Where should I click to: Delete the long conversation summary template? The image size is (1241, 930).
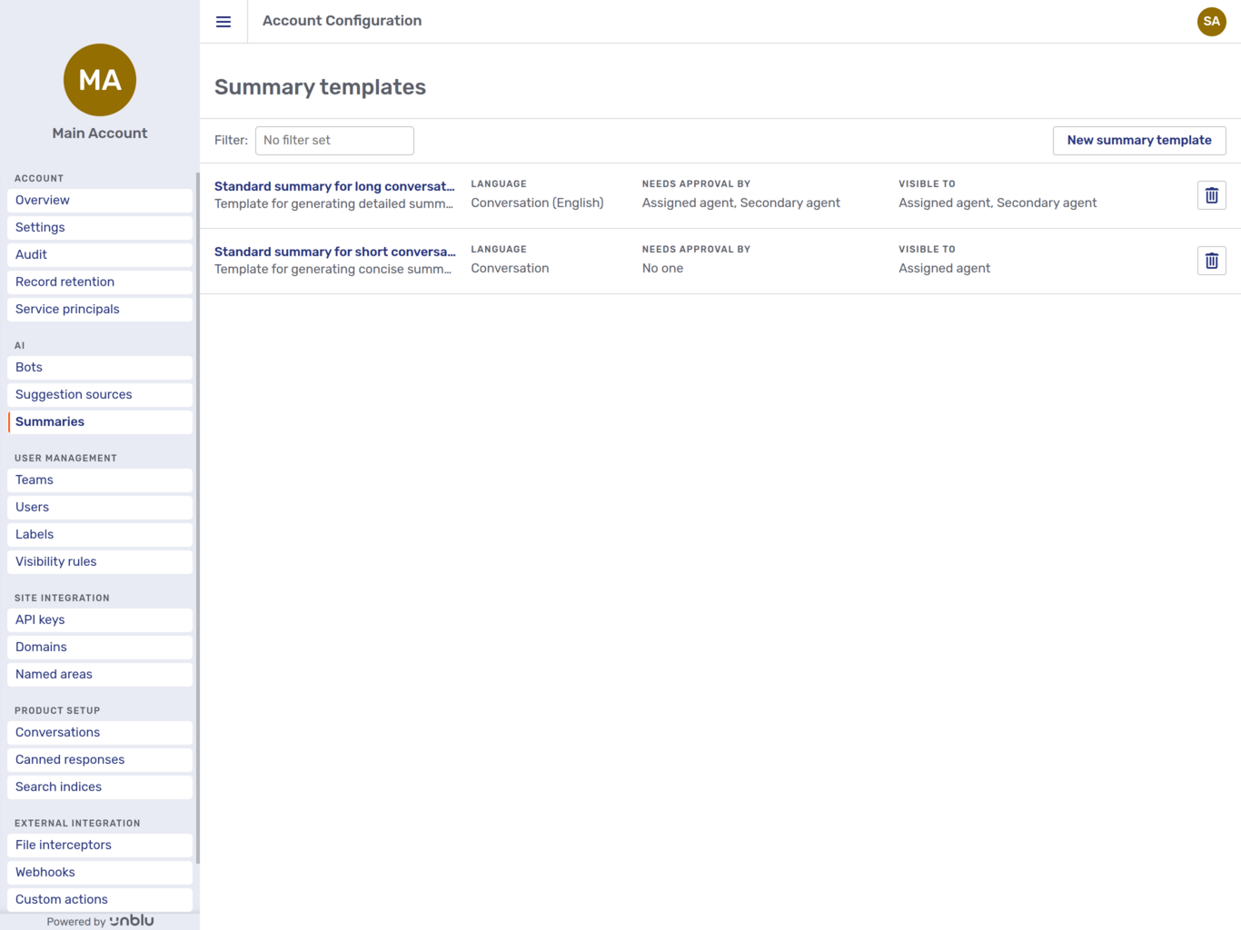click(x=1211, y=194)
